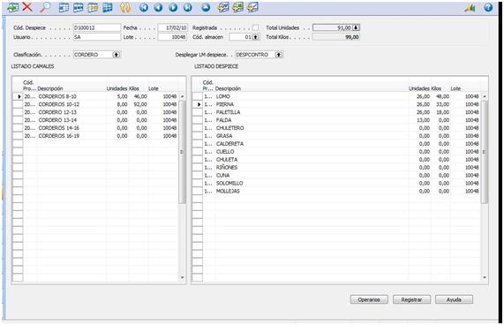Click the first table view icon
The image size is (504, 325).
click(x=64, y=7)
